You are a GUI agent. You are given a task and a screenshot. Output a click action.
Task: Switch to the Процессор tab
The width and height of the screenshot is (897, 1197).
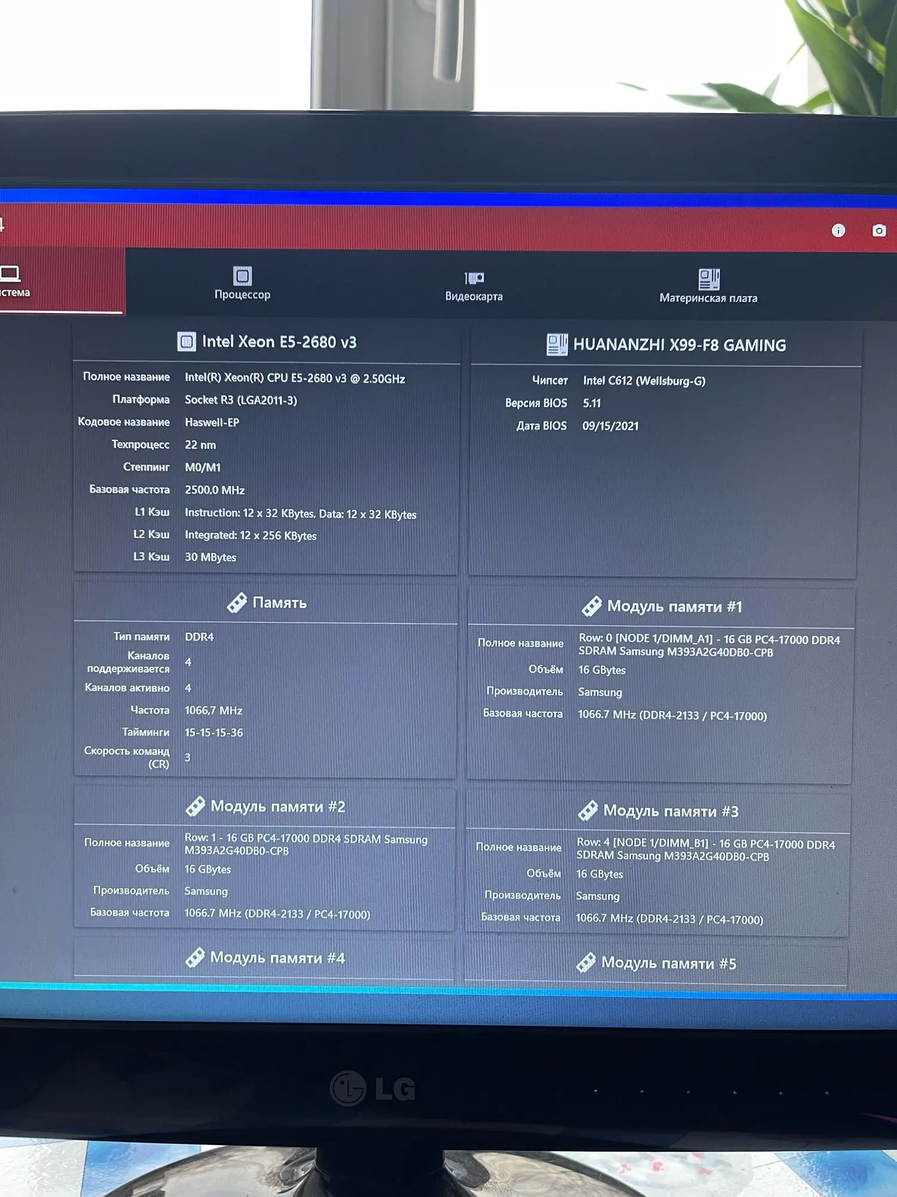point(242,283)
